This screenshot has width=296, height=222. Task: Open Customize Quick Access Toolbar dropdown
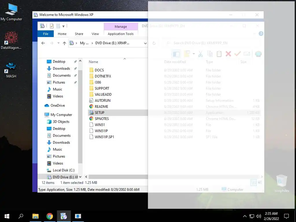63,26
